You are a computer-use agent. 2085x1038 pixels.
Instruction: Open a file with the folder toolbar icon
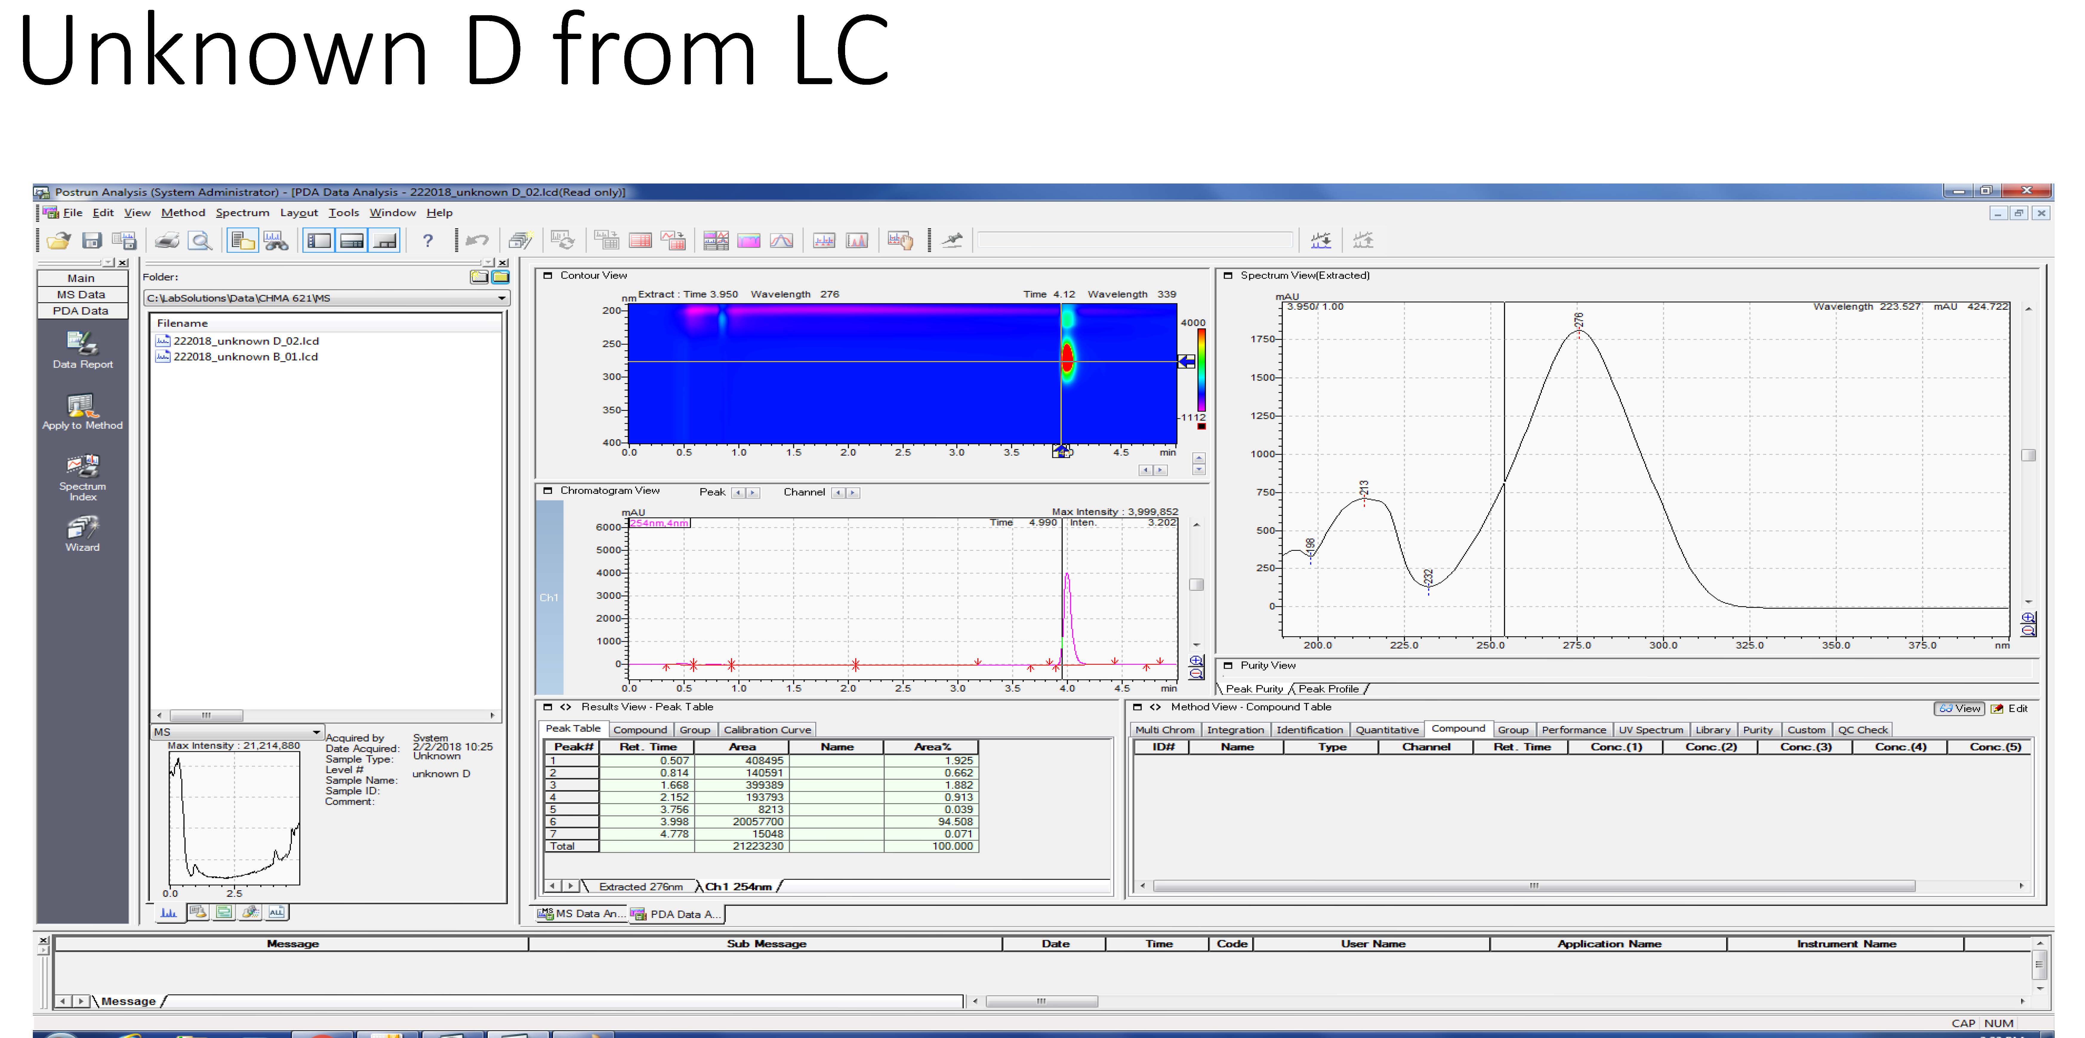pyautogui.click(x=58, y=240)
